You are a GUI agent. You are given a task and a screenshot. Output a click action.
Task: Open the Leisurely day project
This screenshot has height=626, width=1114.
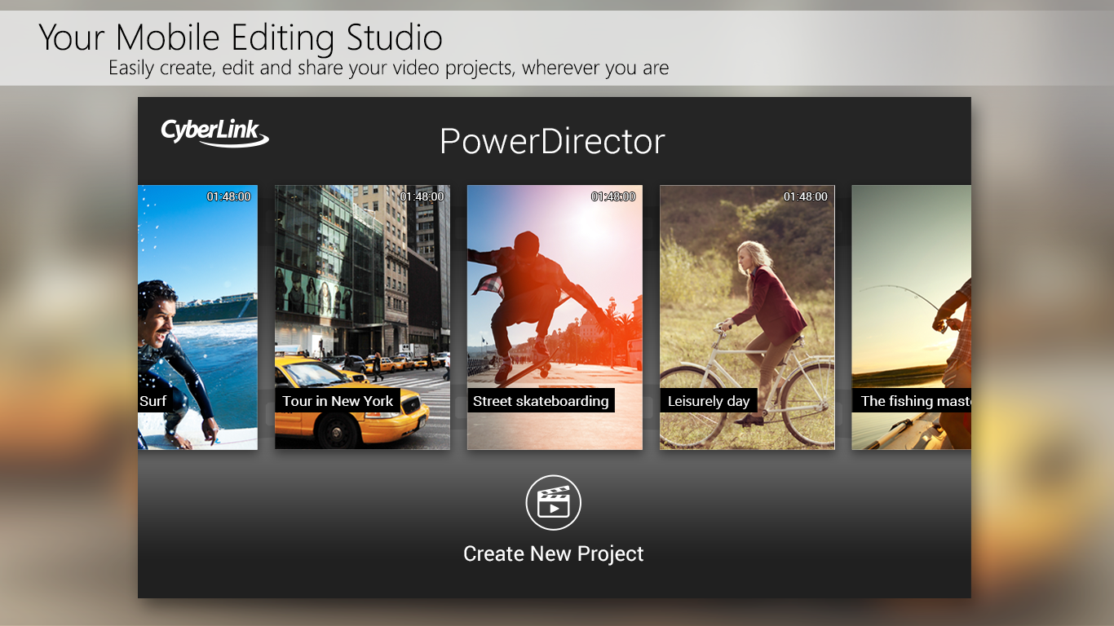[x=747, y=316]
